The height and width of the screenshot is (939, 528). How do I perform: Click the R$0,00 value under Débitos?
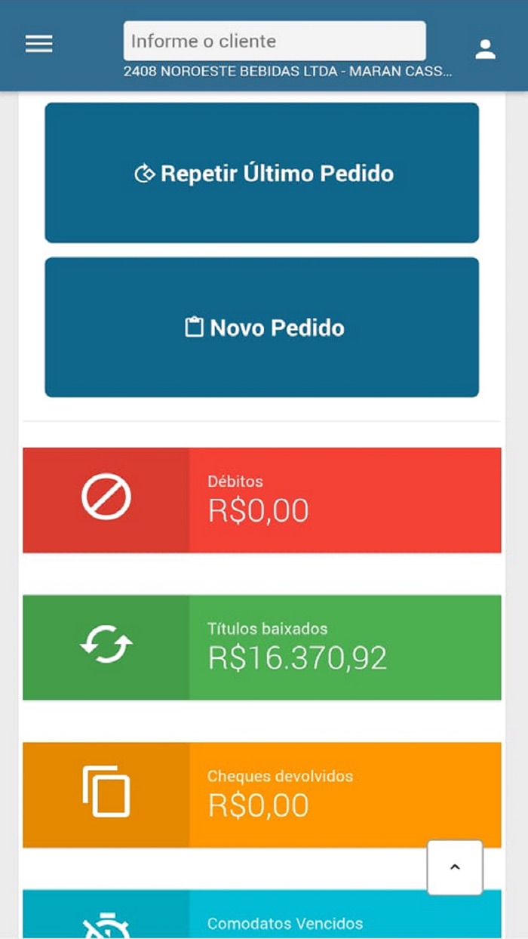point(259,510)
